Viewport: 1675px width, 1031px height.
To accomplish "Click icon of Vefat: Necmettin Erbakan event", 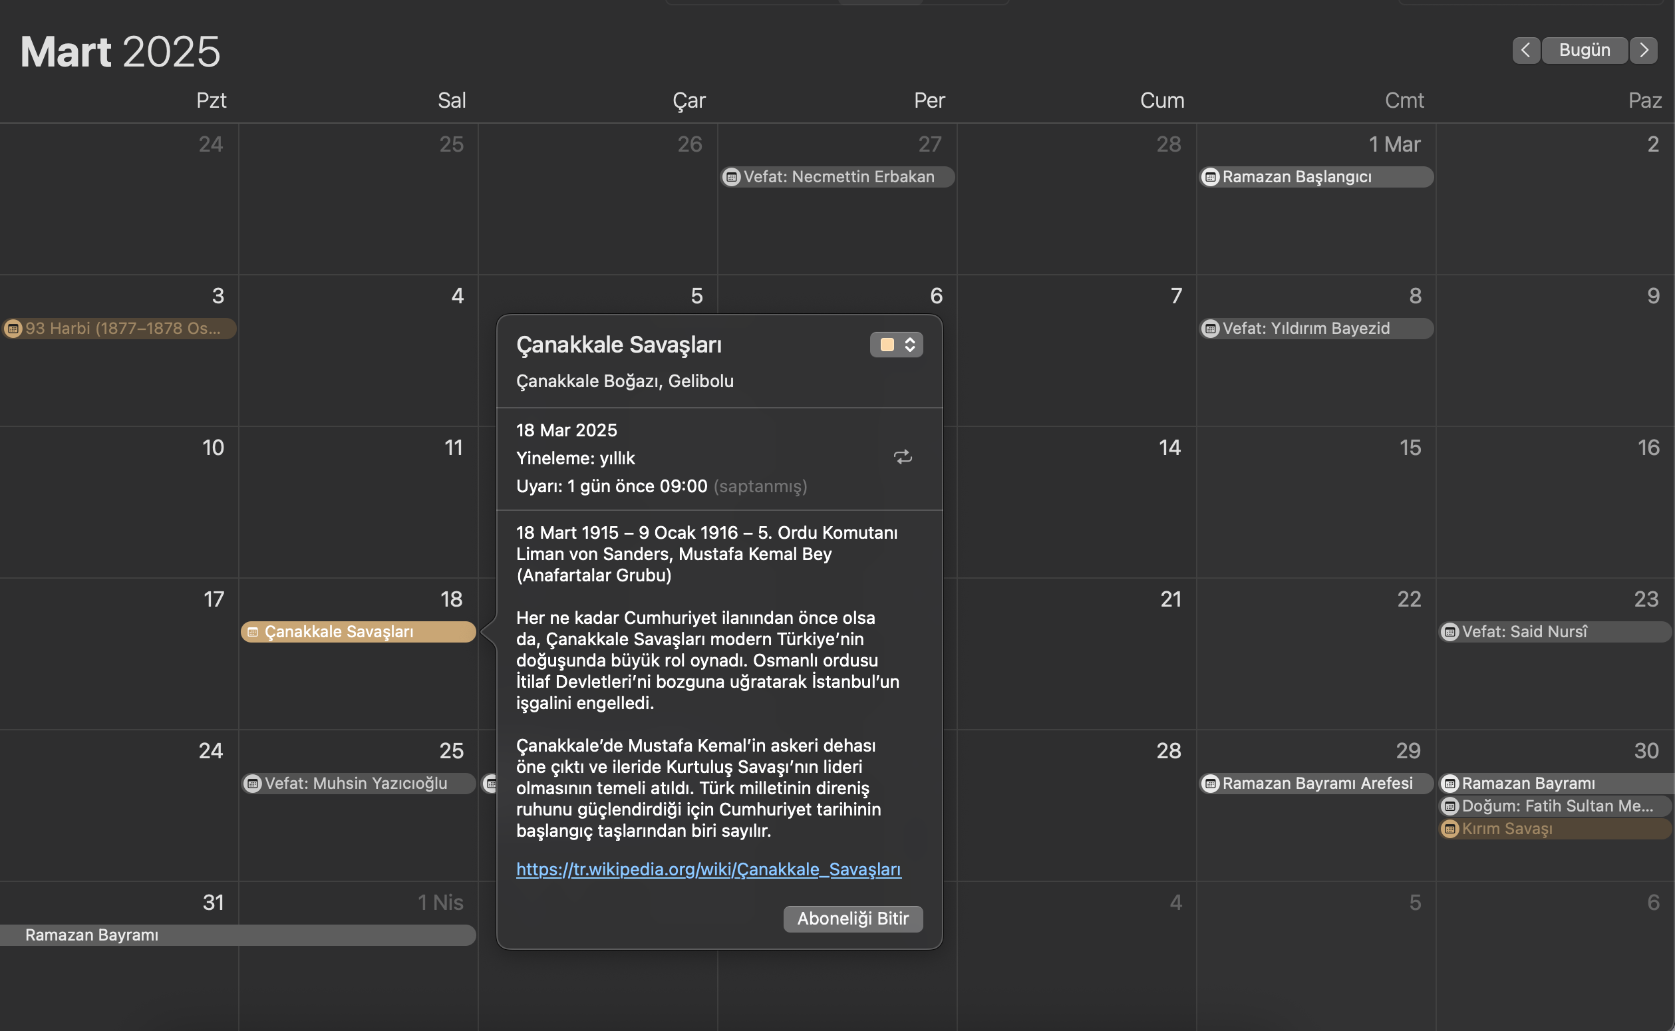I will pyautogui.click(x=732, y=178).
